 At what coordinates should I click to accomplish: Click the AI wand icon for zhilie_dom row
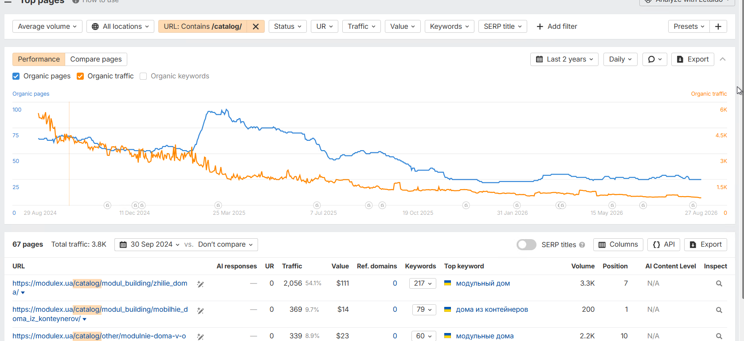[200, 284]
